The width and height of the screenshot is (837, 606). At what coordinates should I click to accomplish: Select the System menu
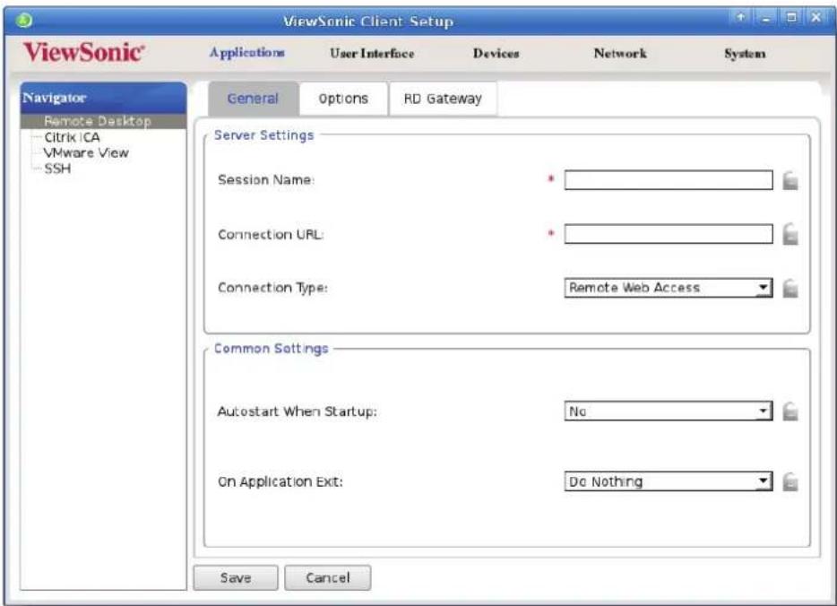pos(745,54)
